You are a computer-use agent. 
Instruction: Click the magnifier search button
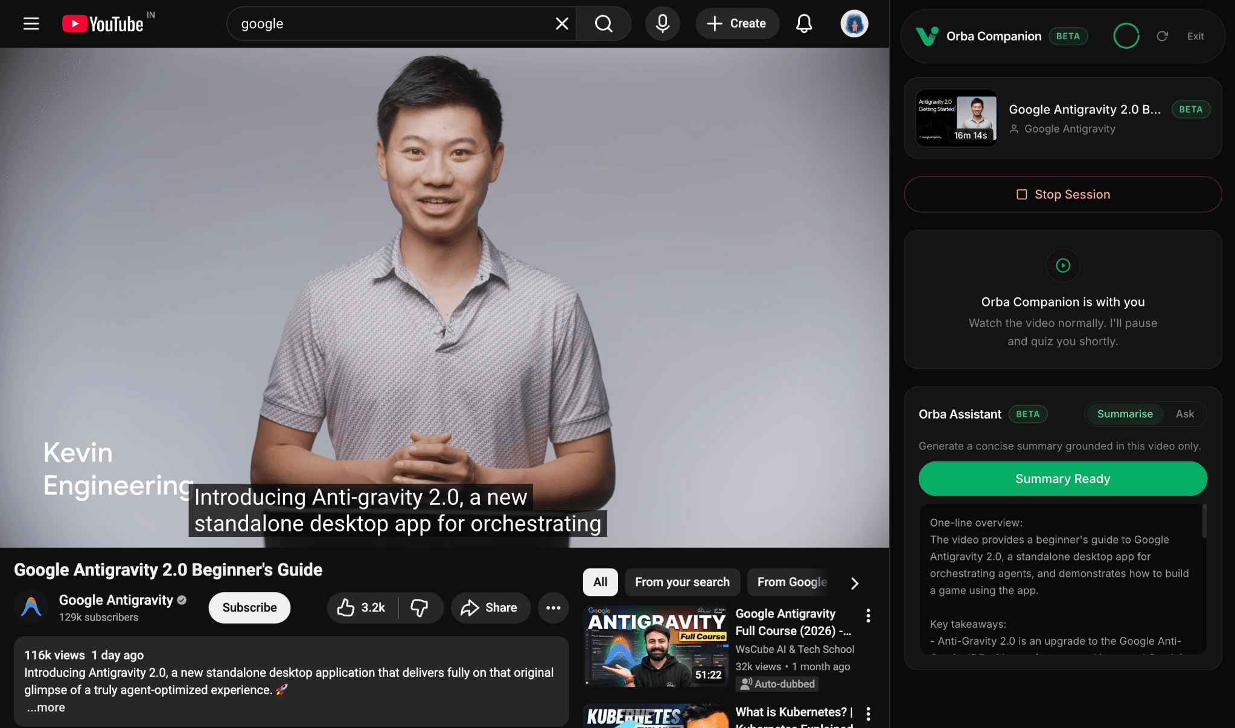[604, 24]
